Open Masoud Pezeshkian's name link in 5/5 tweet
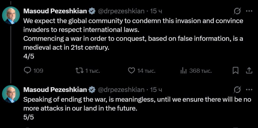The image size is (258, 128). pos(55,90)
